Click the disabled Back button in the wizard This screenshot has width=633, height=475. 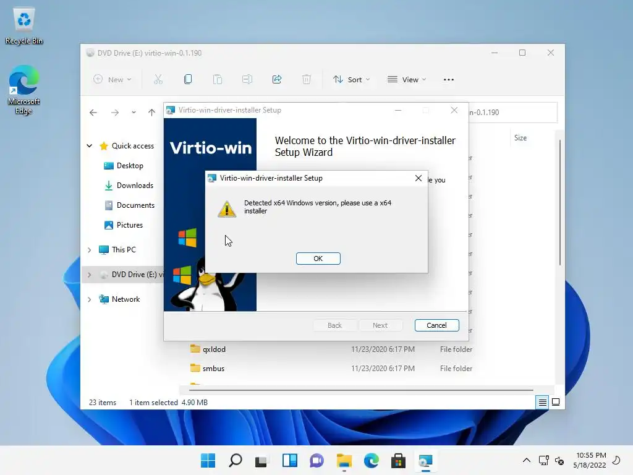pos(334,325)
